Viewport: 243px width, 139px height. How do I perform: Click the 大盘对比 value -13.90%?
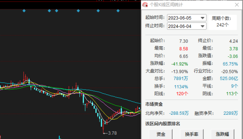pos(180,72)
